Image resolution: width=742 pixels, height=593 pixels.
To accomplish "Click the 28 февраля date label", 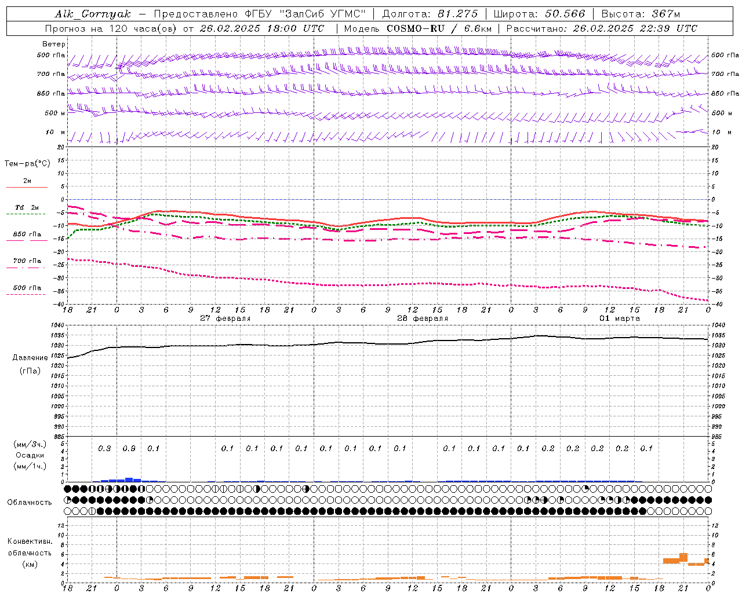I will [x=423, y=319].
